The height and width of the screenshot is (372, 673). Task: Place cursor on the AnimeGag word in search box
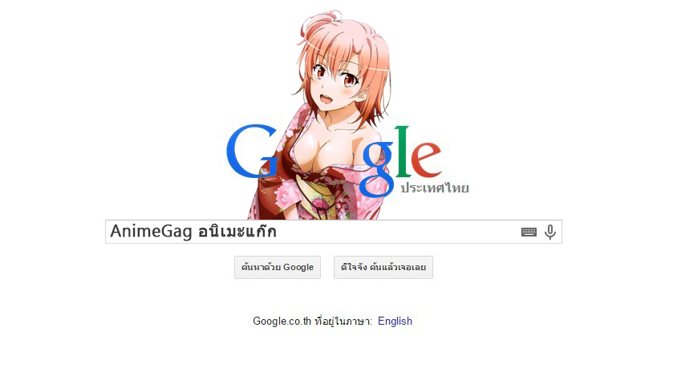click(151, 231)
